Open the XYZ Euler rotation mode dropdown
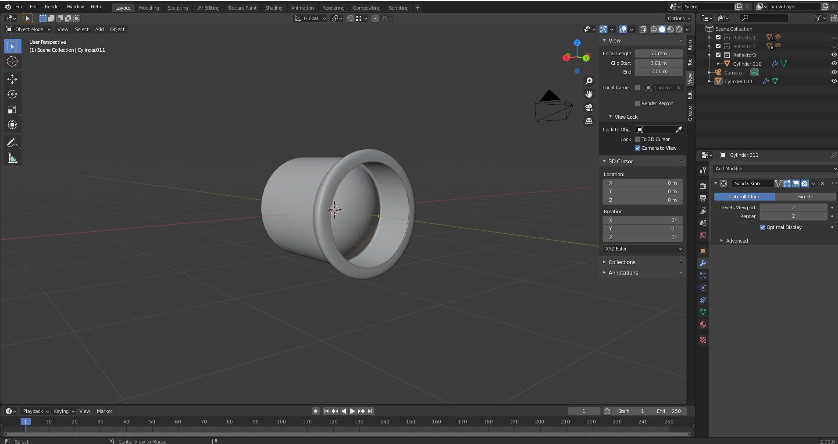Viewport: 838px width, 444px height. pyautogui.click(x=643, y=249)
